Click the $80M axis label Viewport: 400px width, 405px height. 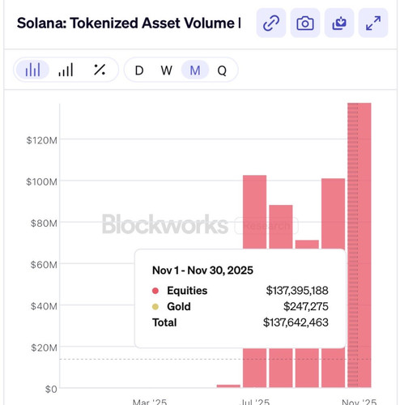click(44, 224)
